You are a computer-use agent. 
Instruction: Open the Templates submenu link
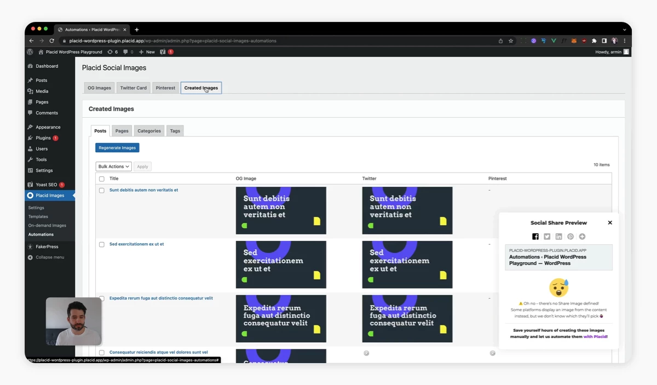(x=38, y=217)
